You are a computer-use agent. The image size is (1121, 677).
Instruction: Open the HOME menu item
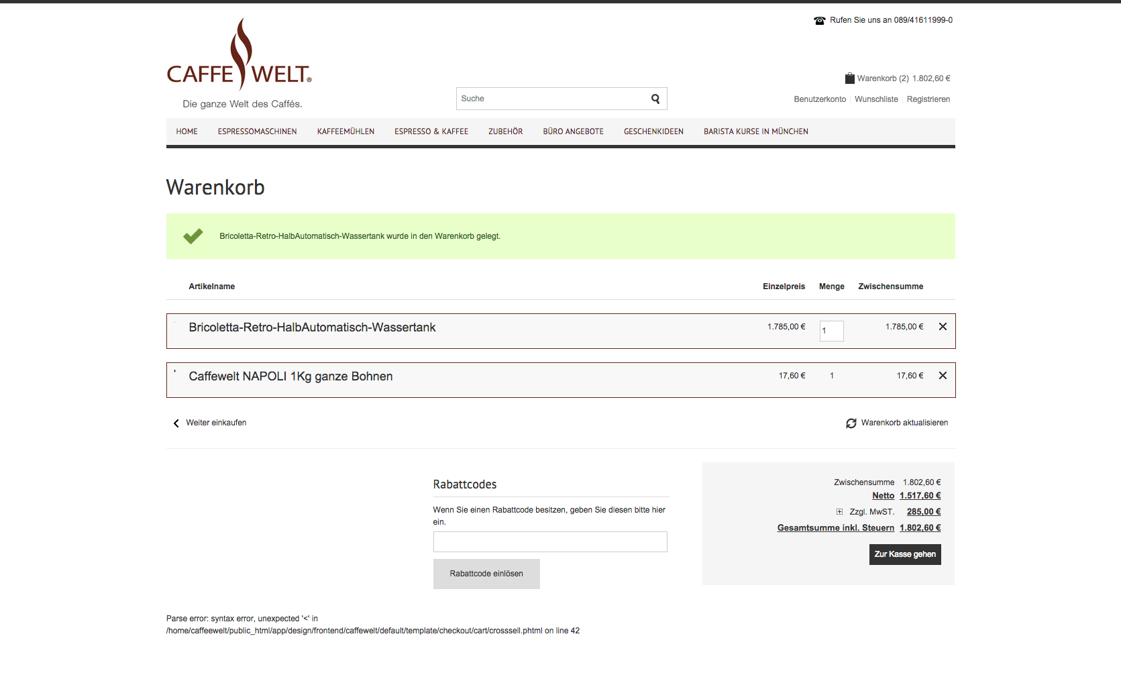186,132
